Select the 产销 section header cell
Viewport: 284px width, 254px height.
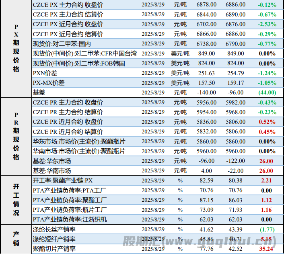(x=16, y=239)
